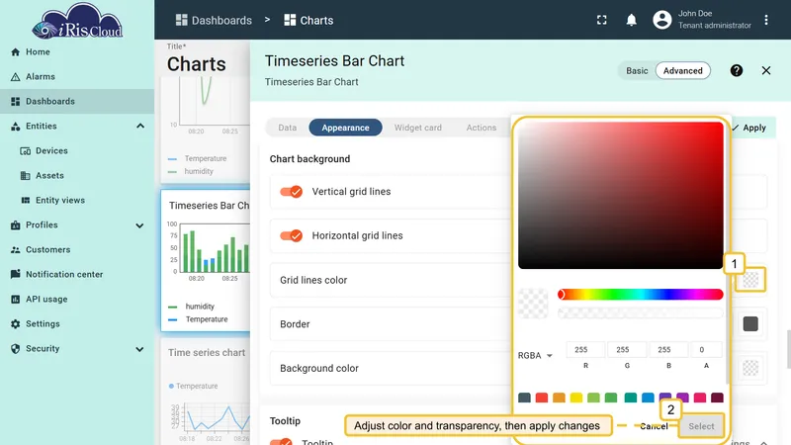Switch to the Data tab

tap(288, 128)
